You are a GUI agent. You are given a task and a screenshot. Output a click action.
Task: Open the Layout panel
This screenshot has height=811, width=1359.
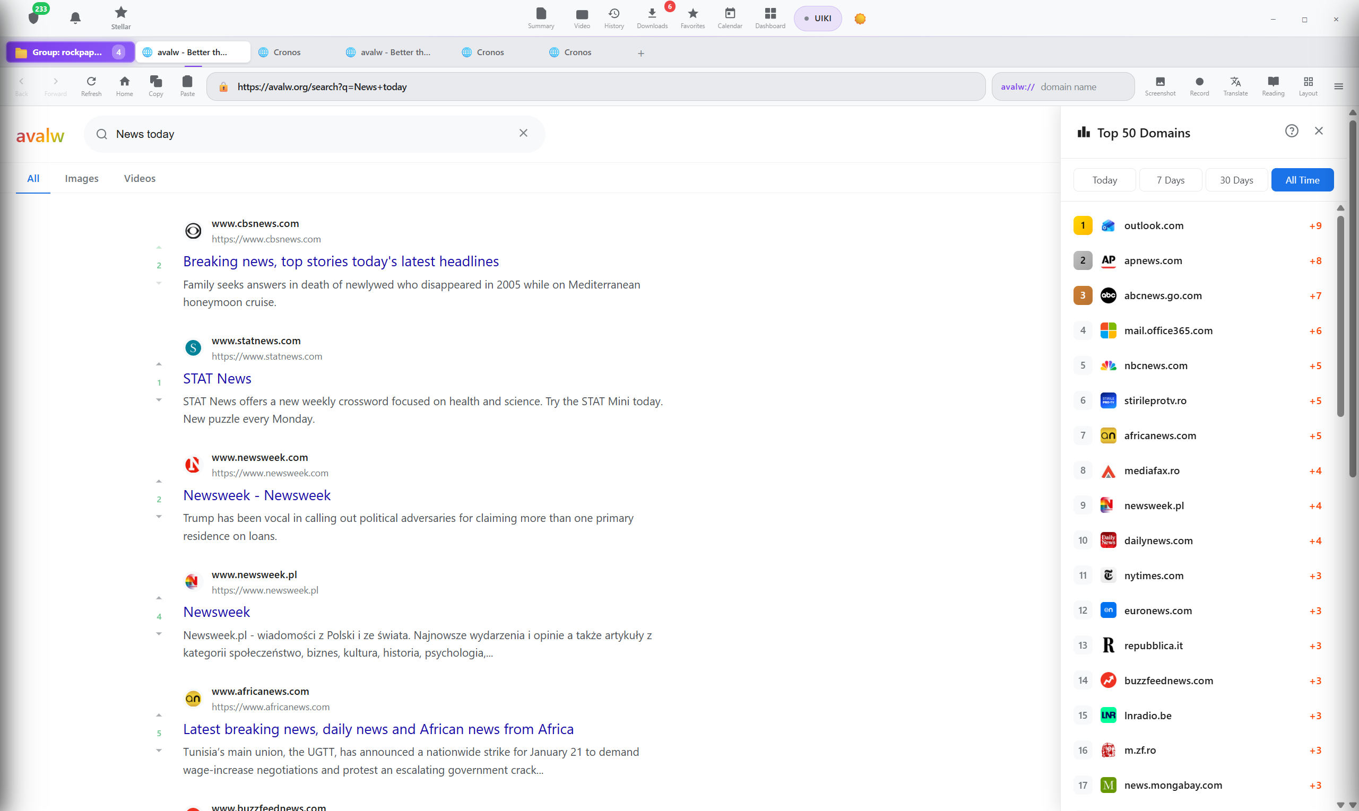pyautogui.click(x=1308, y=86)
